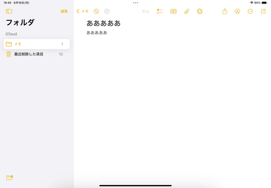
Task: Insert a checklist into the note
Action: pyautogui.click(x=160, y=11)
